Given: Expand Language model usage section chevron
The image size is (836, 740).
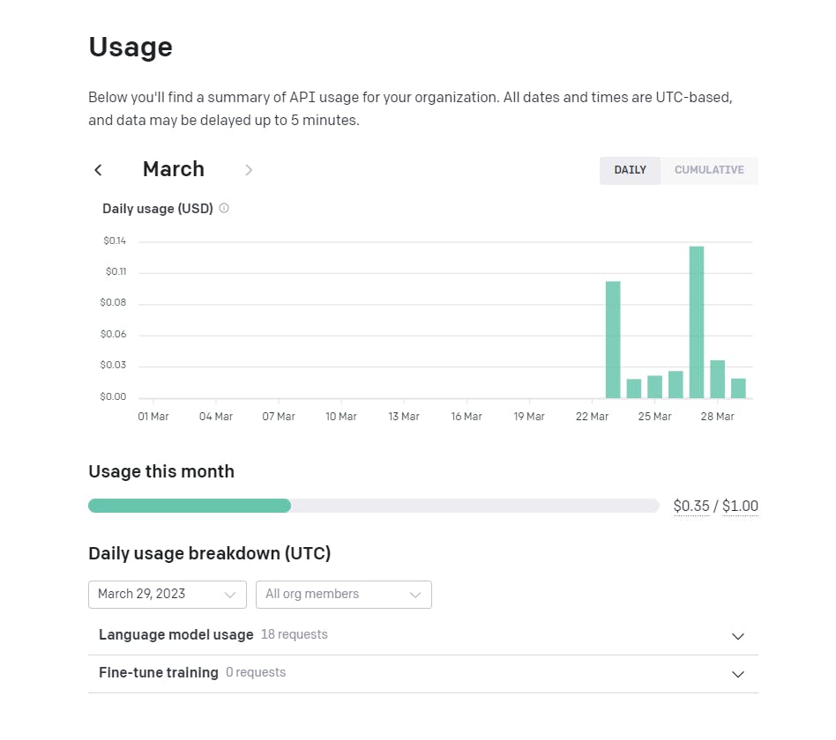Looking at the screenshot, I should pyautogui.click(x=738, y=636).
